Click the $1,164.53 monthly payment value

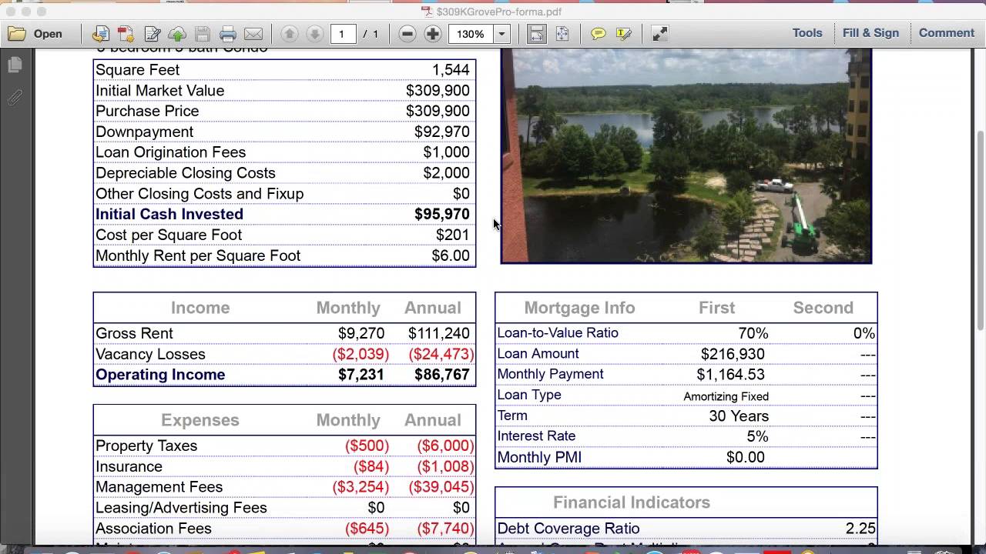(730, 375)
